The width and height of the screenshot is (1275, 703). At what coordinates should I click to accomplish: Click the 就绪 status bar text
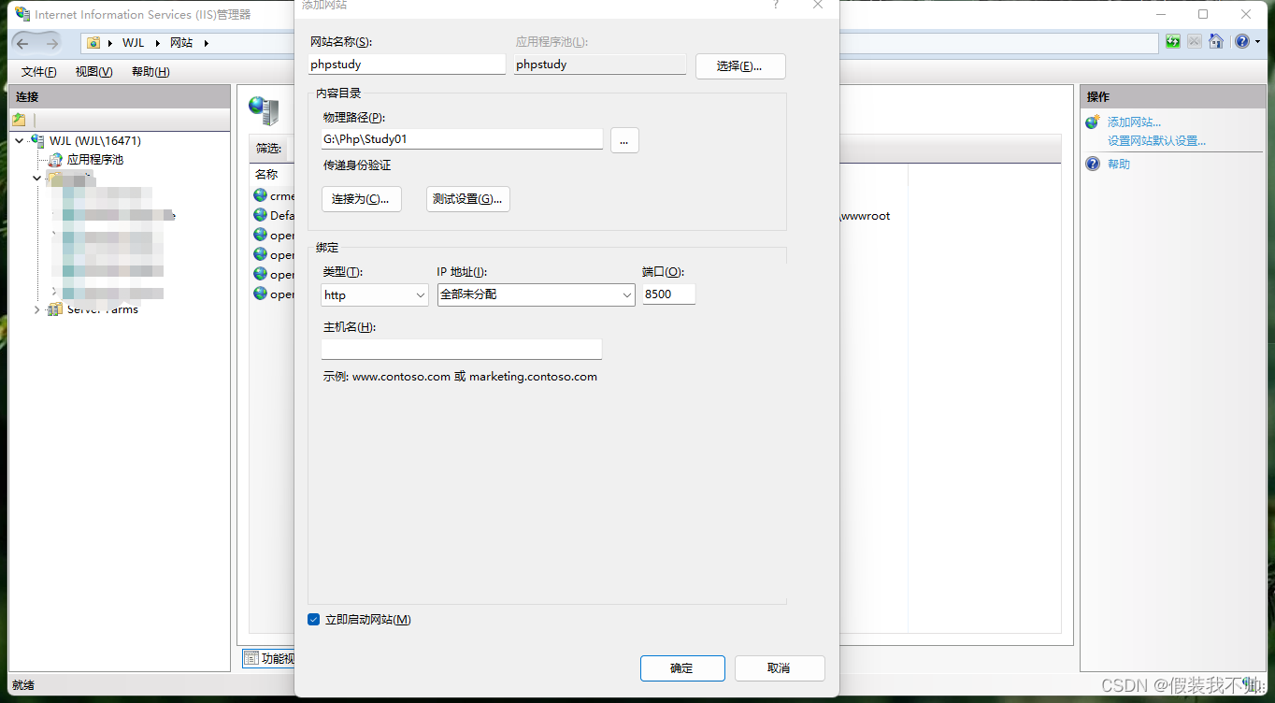[x=23, y=685]
